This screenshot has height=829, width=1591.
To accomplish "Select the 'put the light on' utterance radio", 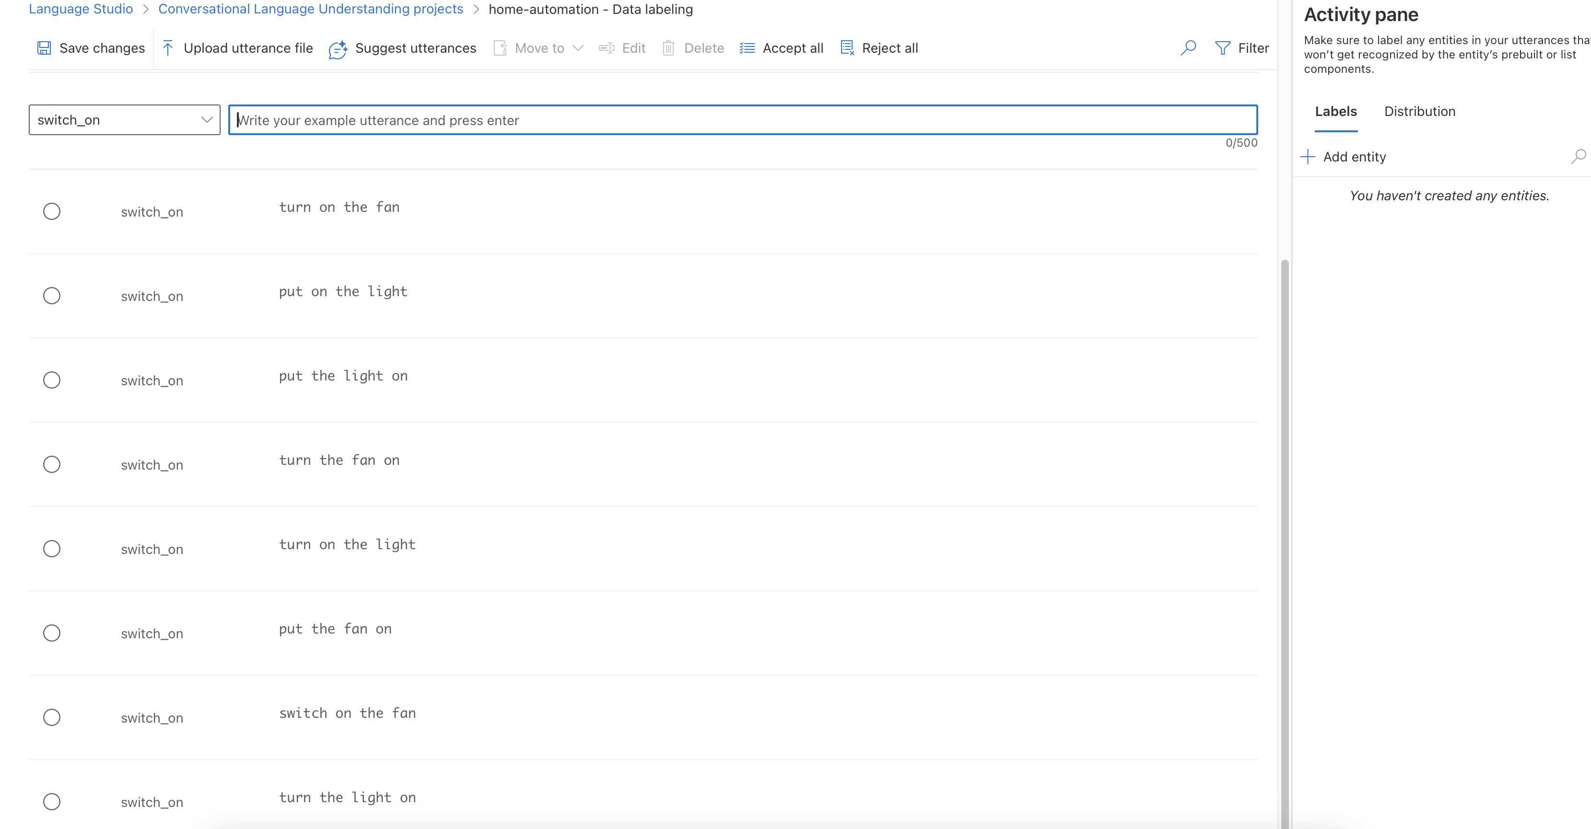I will (x=52, y=380).
